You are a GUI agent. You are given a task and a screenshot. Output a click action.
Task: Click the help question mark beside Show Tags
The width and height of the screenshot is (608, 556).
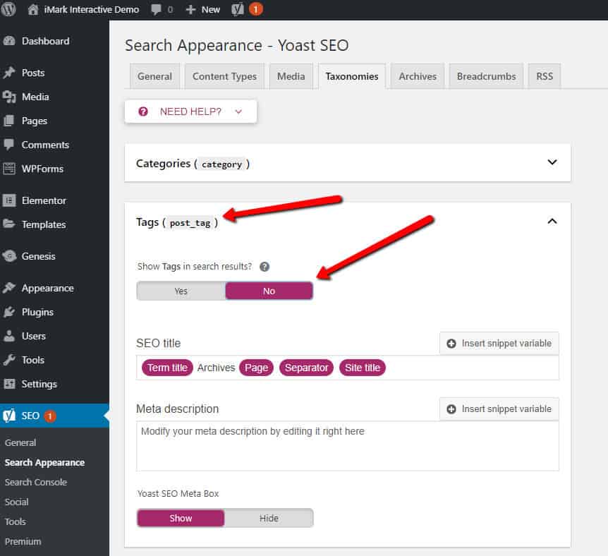point(265,267)
